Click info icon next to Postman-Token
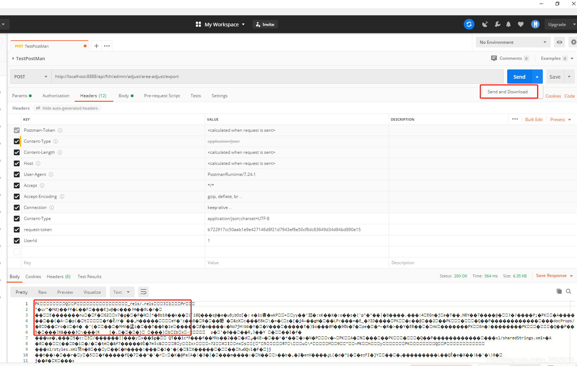 point(60,130)
